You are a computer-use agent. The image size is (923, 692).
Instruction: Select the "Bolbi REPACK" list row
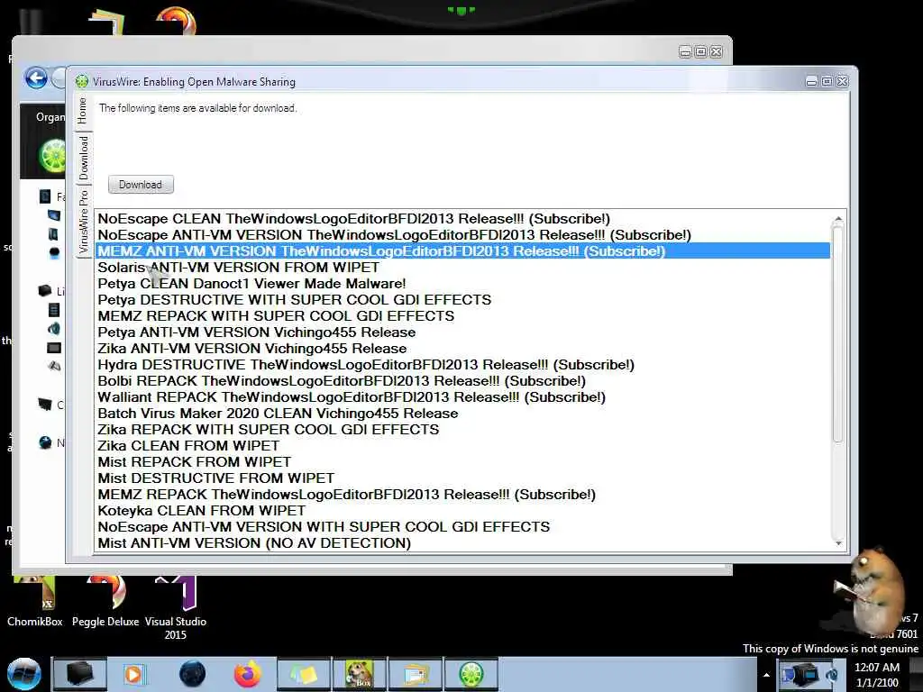click(x=462, y=381)
